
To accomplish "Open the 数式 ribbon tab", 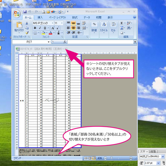I will click(x=75, y=18).
